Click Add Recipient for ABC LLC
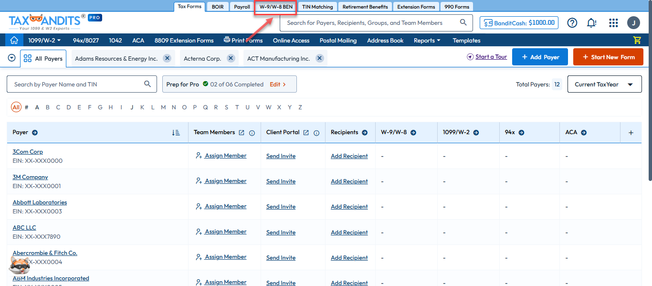Viewport: 652px width, 286px height. pos(349,232)
